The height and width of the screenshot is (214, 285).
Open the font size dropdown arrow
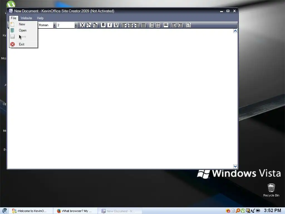click(76, 25)
